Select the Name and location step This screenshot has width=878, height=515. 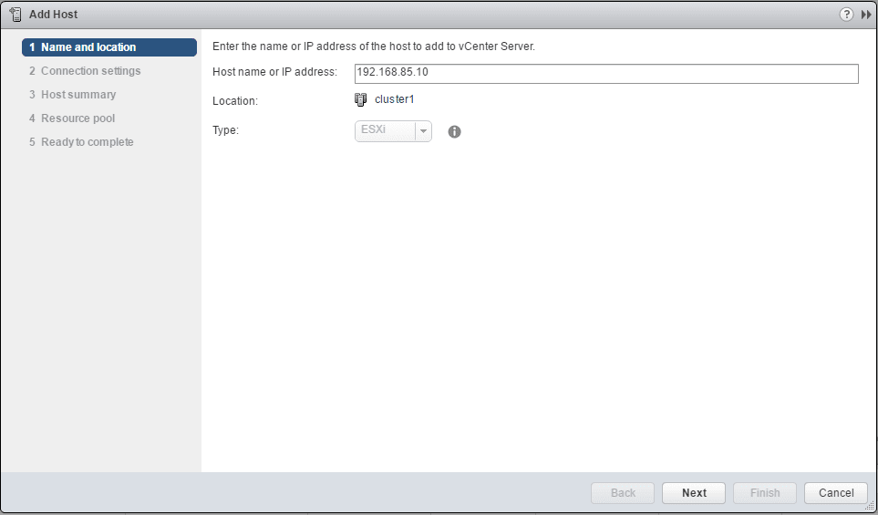[x=109, y=47]
